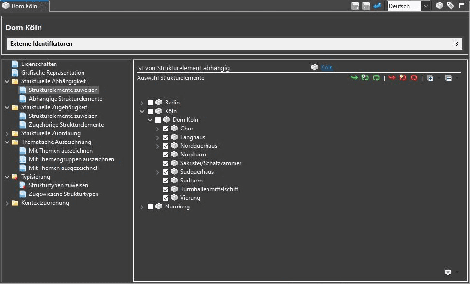Uncheck the Nordturm checkbox
The height and width of the screenshot is (284, 470).
click(x=166, y=155)
